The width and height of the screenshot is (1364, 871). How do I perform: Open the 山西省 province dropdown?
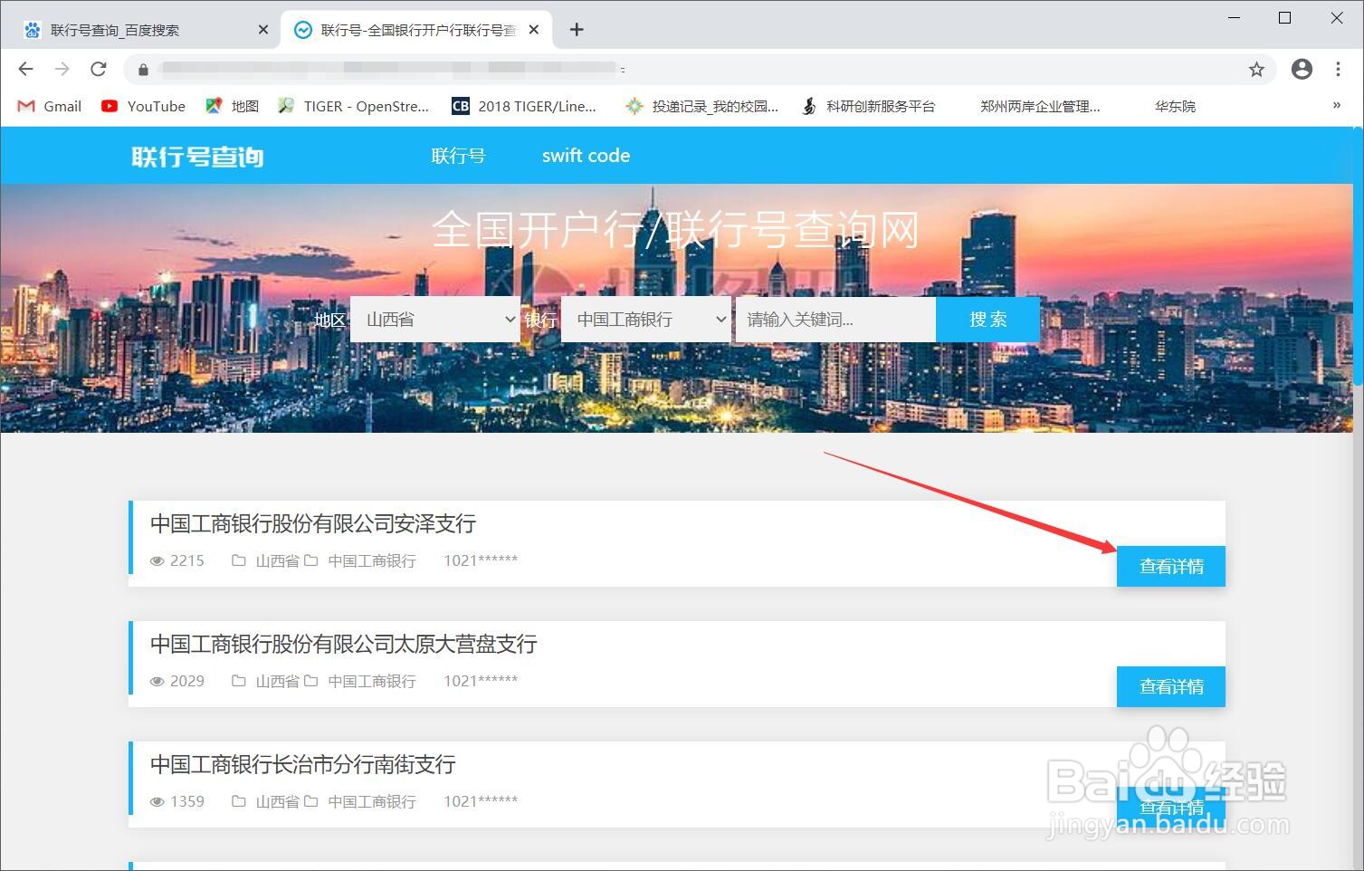point(435,319)
